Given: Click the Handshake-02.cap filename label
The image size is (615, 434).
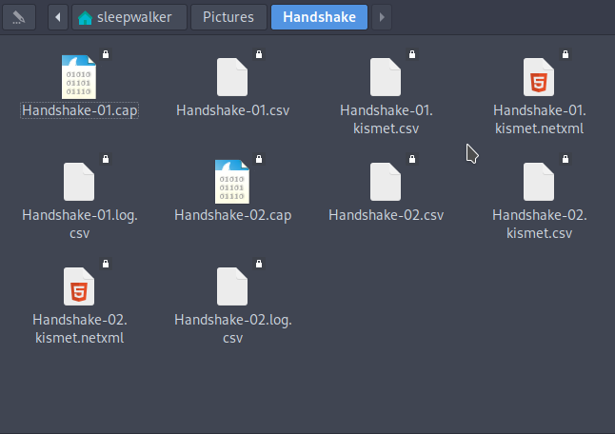Looking at the screenshot, I should tap(232, 215).
